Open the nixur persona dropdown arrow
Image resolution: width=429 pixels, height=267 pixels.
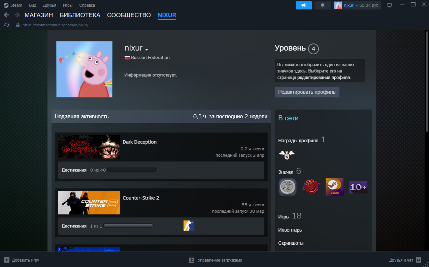(x=146, y=50)
